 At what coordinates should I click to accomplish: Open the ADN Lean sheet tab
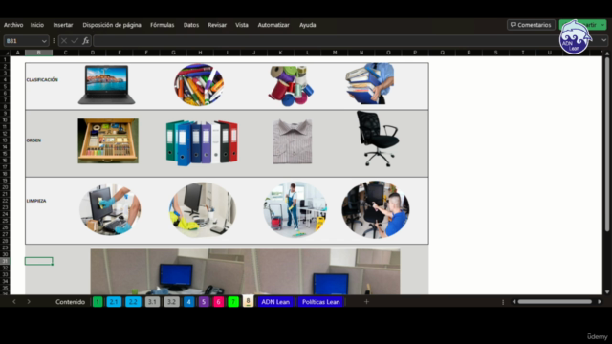point(275,302)
